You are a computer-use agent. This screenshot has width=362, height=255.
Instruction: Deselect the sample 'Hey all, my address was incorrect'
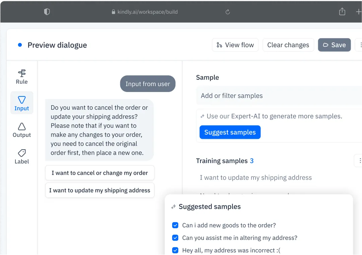coord(175,250)
